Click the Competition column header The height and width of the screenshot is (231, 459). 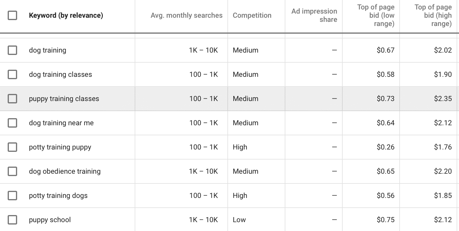click(x=252, y=15)
